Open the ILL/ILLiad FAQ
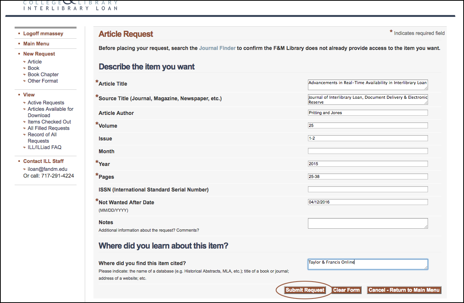 point(45,147)
